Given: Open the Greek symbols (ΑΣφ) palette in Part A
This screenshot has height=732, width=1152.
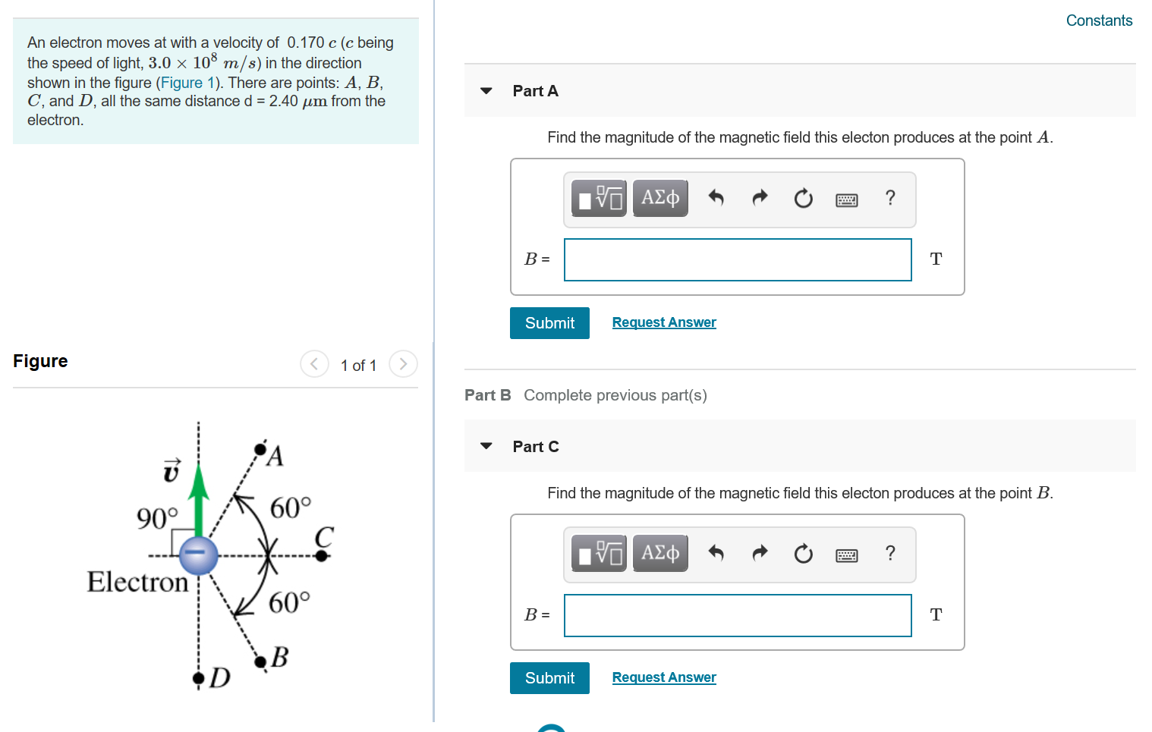Looking at the screenshot, I should coord(659,198).
